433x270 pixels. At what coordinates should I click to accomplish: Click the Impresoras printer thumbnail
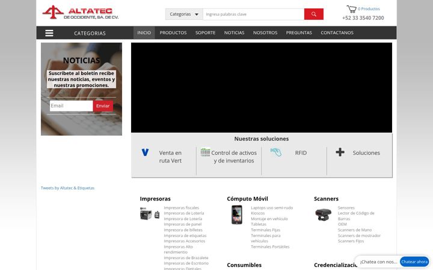click(x=150, y=214)
